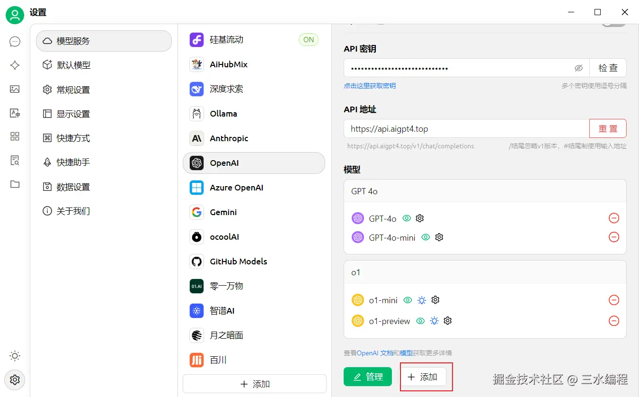Open settings gear for the o1-mini model

[x=436, y=300]
